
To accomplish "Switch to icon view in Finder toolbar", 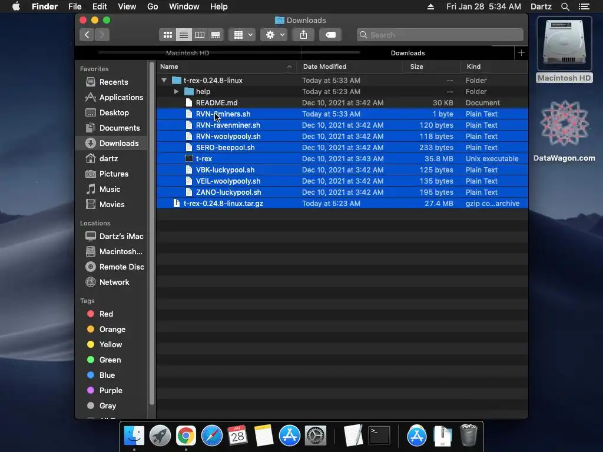I will 168,35.
